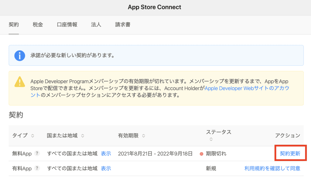Stay on the 契約 tab

(x=14, y=25)
